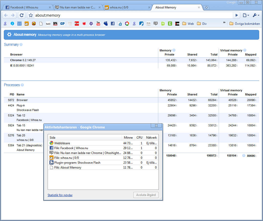Open the blue Jaiku bookmark icon

pyautogui.click(x=12, y=24)
